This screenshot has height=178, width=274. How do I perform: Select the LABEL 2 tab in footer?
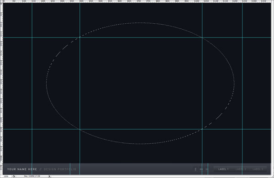pos(241,169)
